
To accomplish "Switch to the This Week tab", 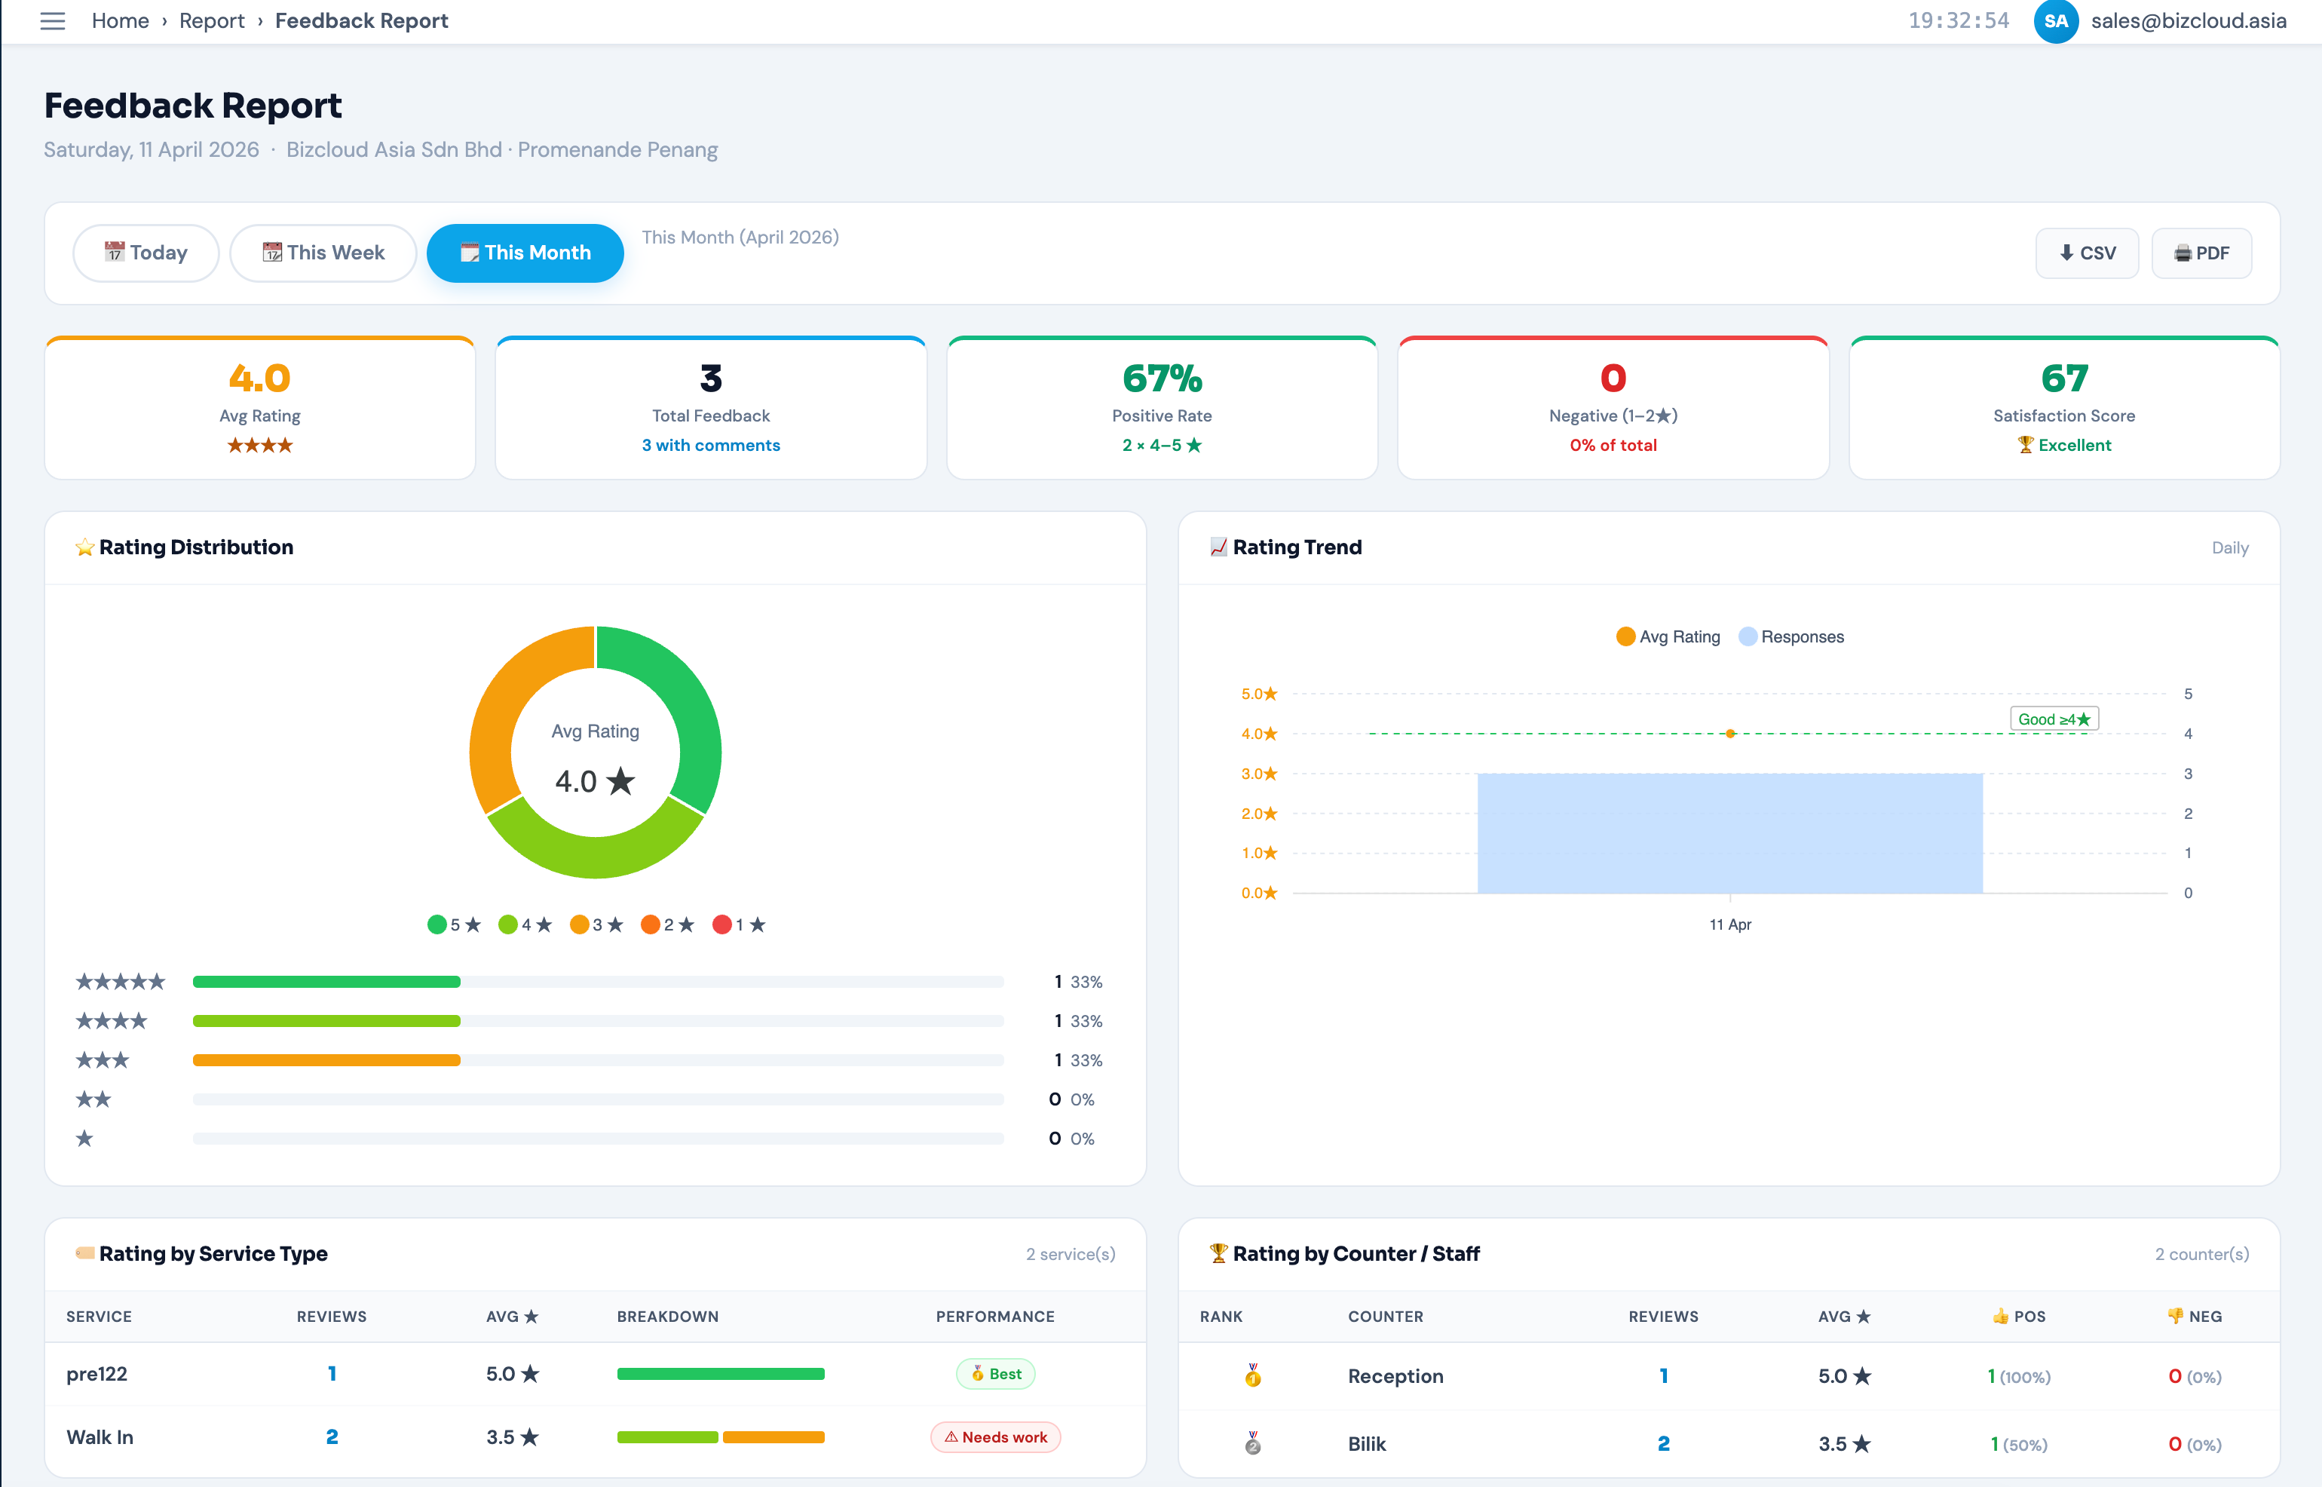I will [323, 252].
